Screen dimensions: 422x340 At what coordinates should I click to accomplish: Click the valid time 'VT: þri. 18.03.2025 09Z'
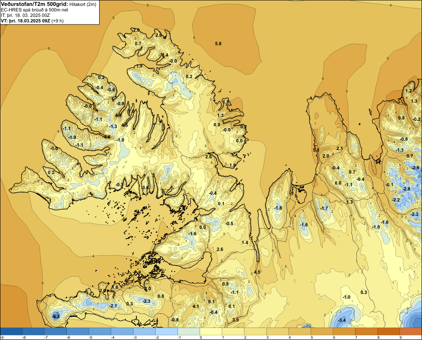coord(25,21)
